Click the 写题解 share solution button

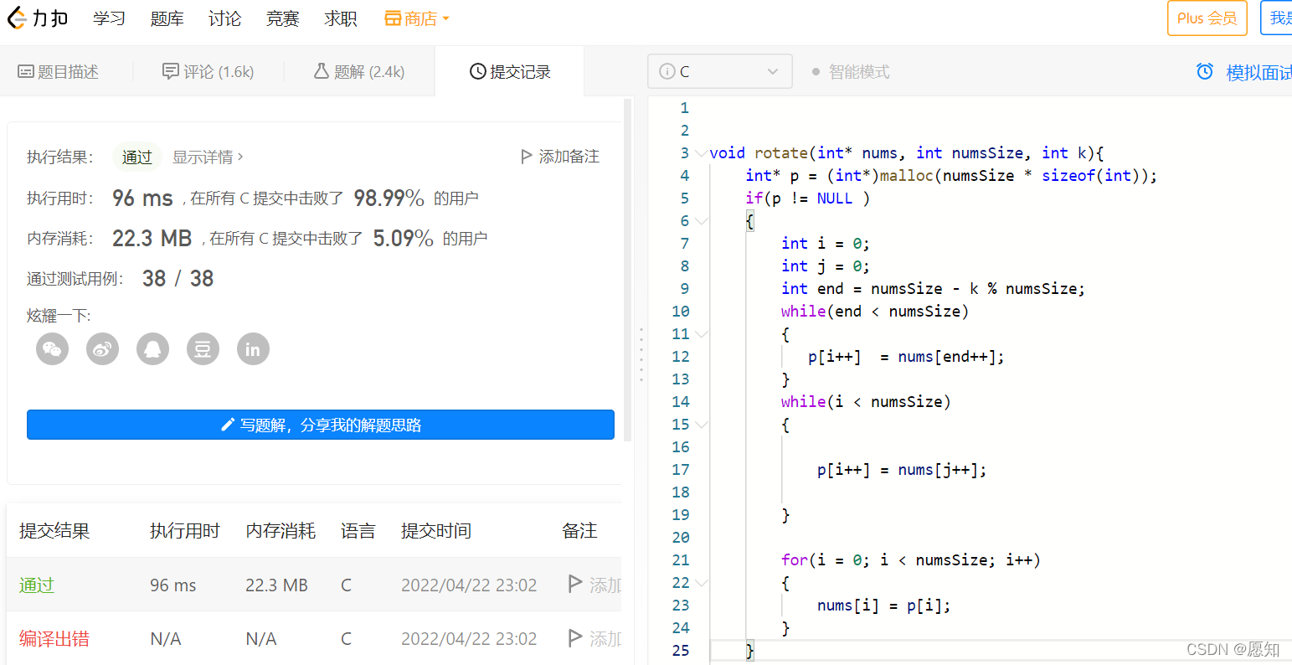[321, 425]
